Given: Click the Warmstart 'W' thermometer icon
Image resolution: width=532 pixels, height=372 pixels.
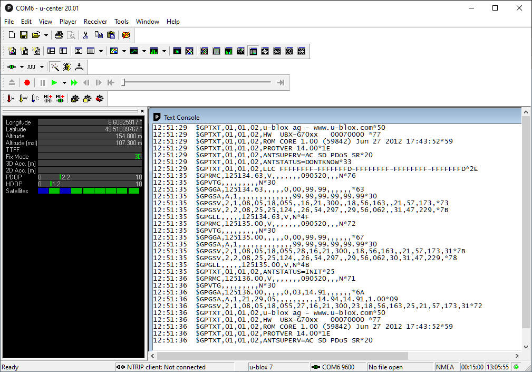Looking at the screenshot, I should (x=23, y=99).
